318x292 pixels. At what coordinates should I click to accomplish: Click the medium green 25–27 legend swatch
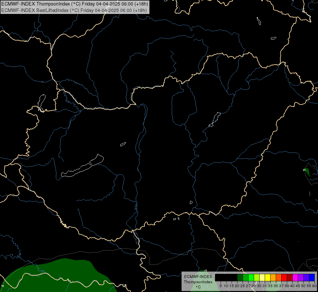coord(246,277)
